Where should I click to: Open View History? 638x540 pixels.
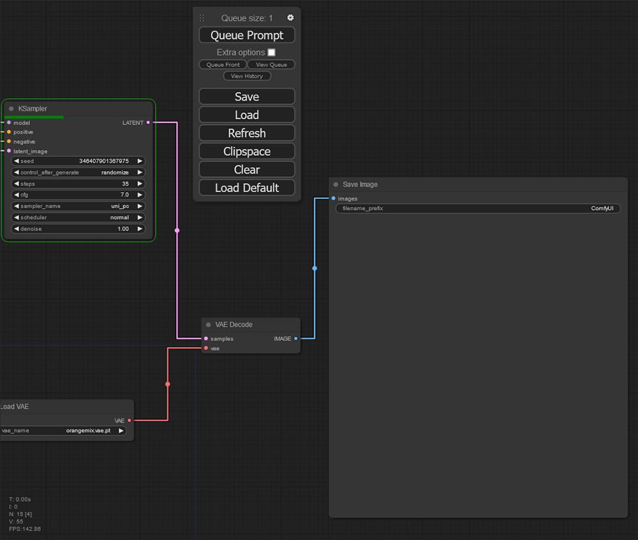pos(247,76)
